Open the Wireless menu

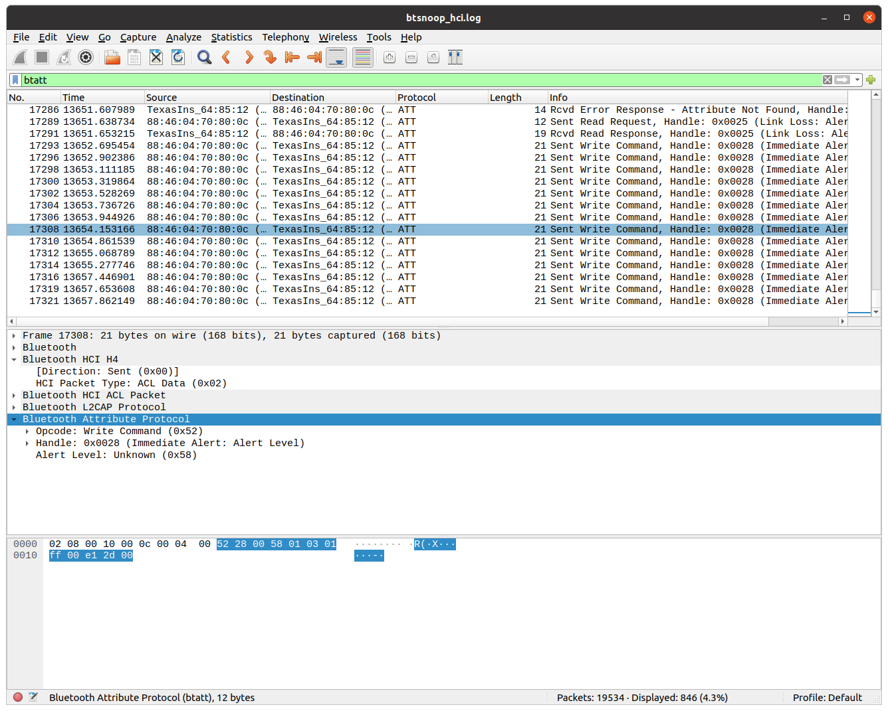(338, 37)
